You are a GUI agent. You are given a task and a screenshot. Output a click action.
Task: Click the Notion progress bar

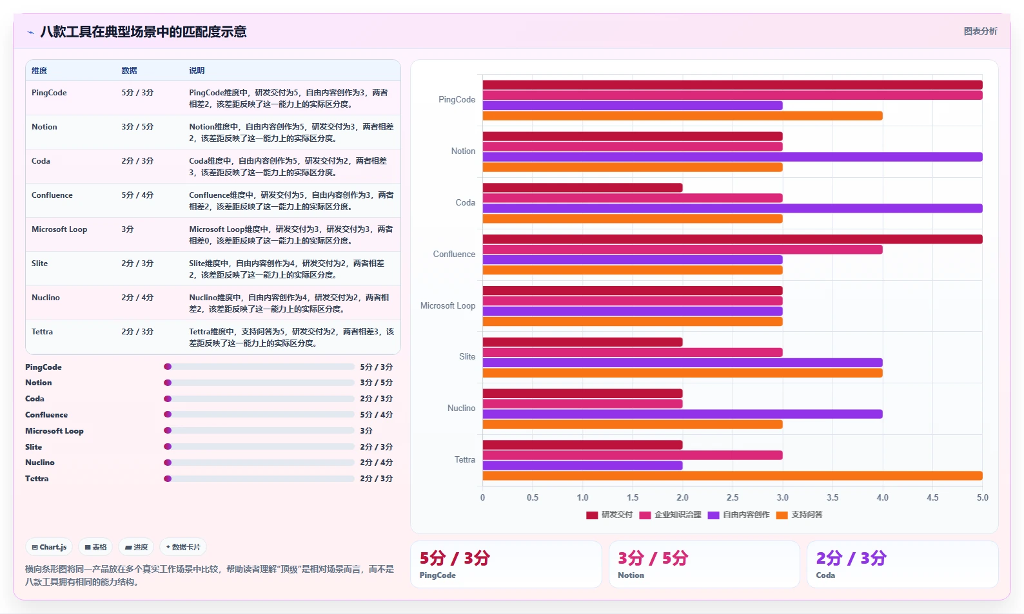pyautogui.click(x=259, y=383)
